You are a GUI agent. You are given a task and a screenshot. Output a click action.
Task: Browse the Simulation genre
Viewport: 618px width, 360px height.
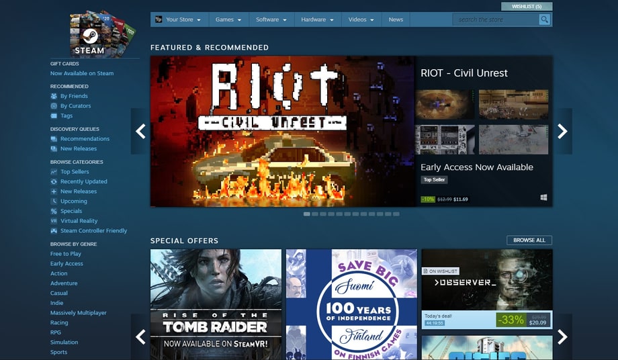(x=64, y=343)
